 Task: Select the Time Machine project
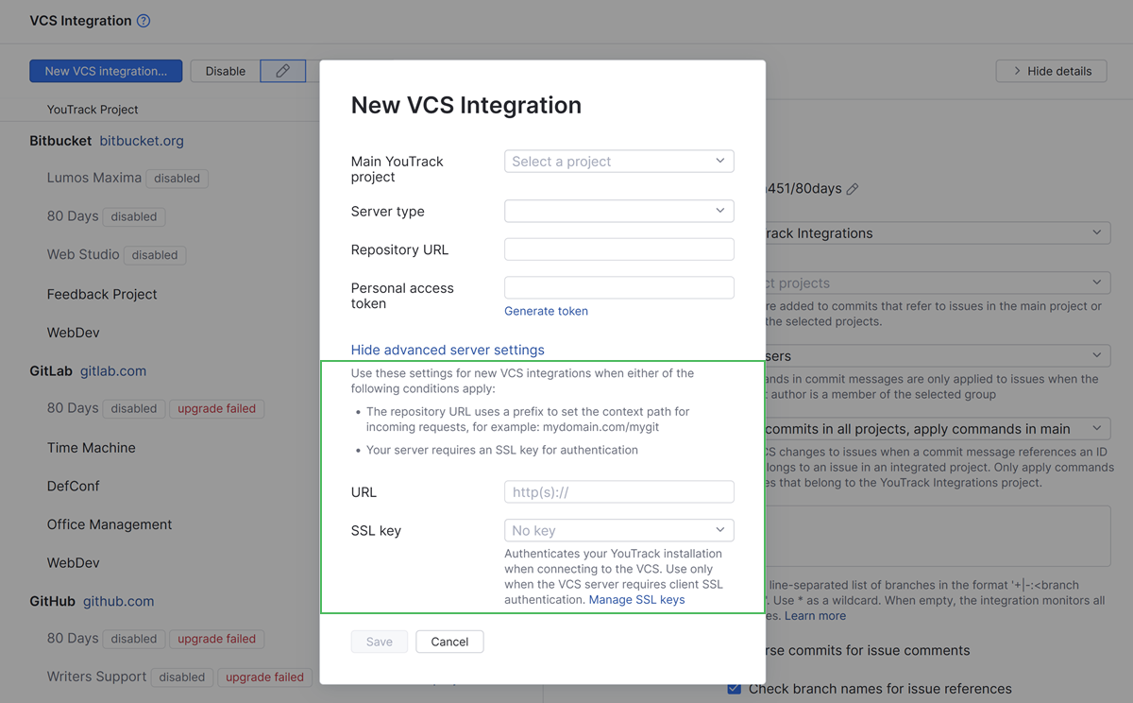click(91, 447)
